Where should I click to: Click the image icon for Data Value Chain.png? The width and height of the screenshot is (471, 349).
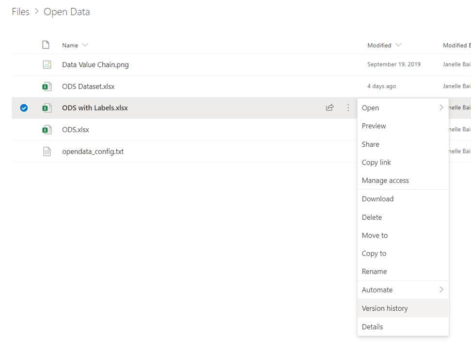click(x=47, y=64)
